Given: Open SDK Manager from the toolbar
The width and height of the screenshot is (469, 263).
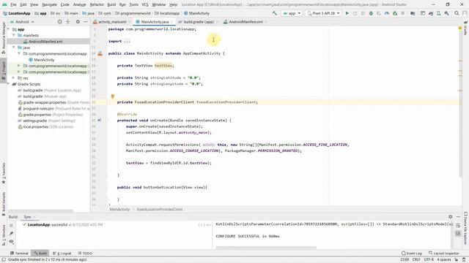Looking at the screenshot, I should 446,13.
